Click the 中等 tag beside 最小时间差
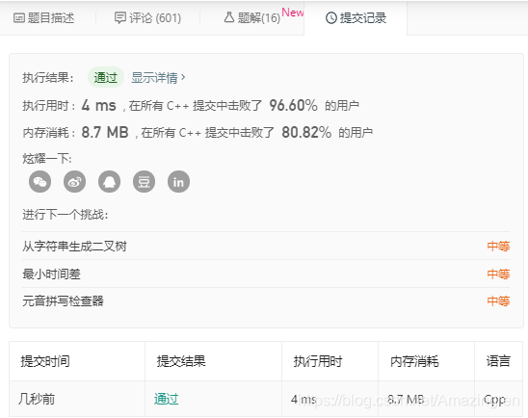This screenshot has width=528, height=418. pyautogui.click(x=498, y=274)
